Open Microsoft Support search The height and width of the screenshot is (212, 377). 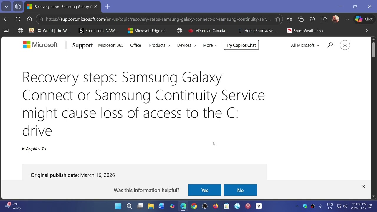(x=330, y=45)
